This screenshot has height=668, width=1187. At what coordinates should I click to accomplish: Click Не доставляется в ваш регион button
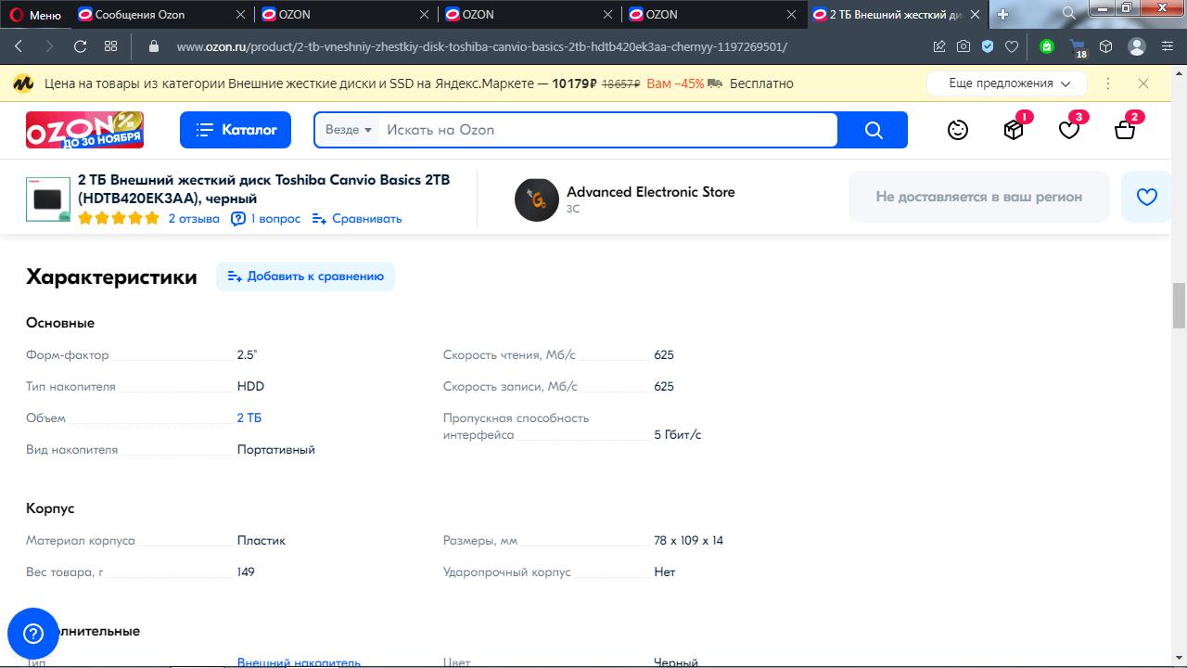click(979, 197)
